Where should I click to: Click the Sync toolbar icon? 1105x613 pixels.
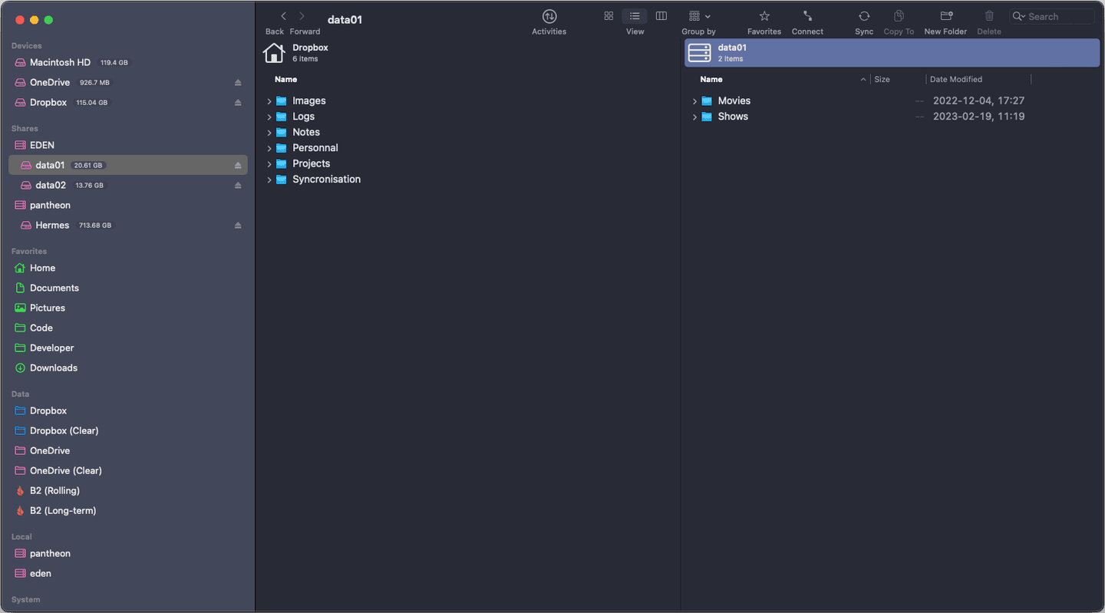point(864,17)
